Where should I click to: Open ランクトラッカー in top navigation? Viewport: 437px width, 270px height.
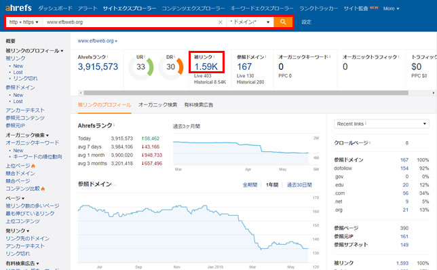318,8
